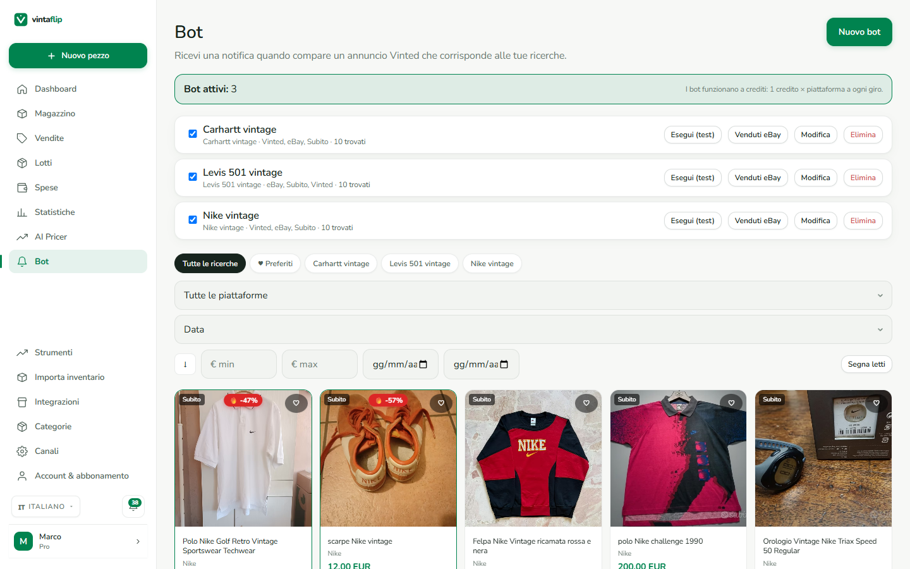Select the Levis 501 vintage filter tab
910x569 pixels.
[420, 264]
